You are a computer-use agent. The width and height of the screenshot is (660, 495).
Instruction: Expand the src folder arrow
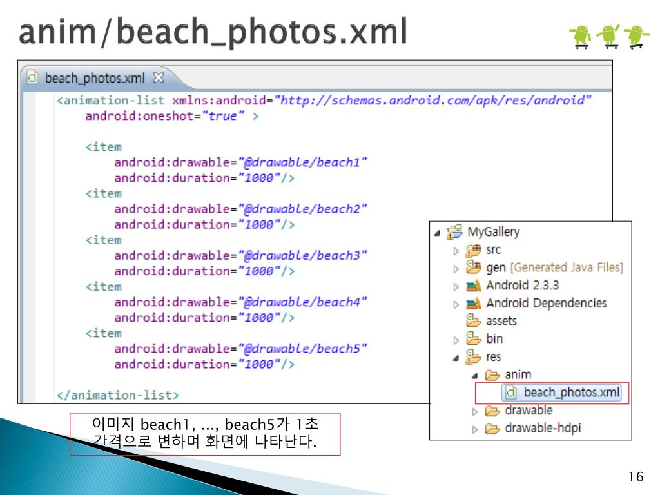point(456,251)
